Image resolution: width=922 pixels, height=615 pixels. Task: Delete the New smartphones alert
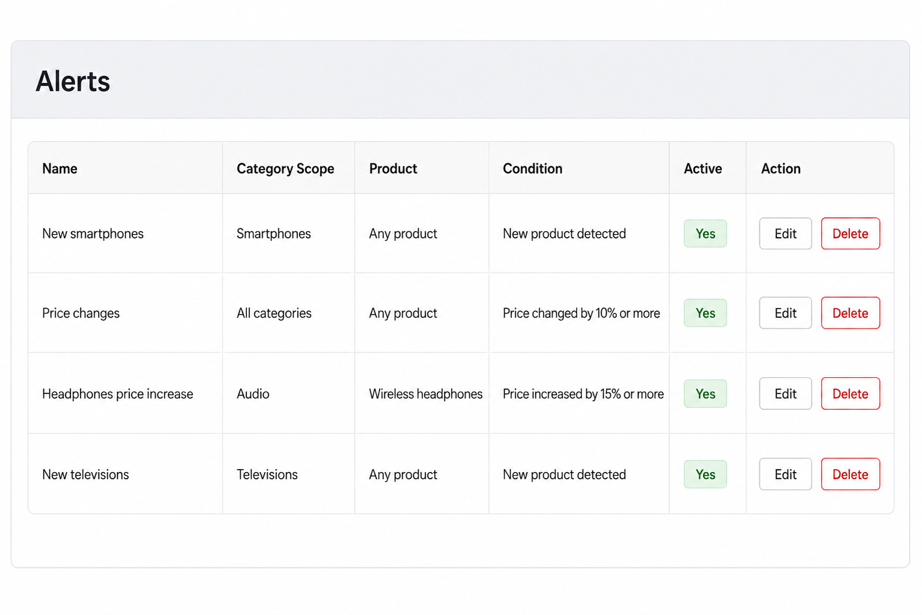tap(850, 234)
